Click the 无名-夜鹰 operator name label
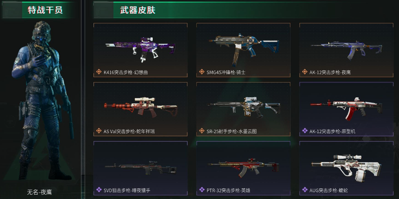 [x=40, y=192]
